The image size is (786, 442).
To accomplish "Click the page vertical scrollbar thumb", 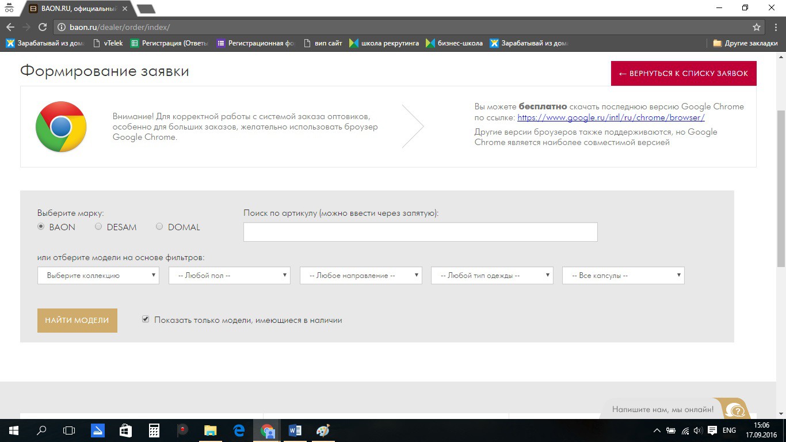I will [781, 188].
